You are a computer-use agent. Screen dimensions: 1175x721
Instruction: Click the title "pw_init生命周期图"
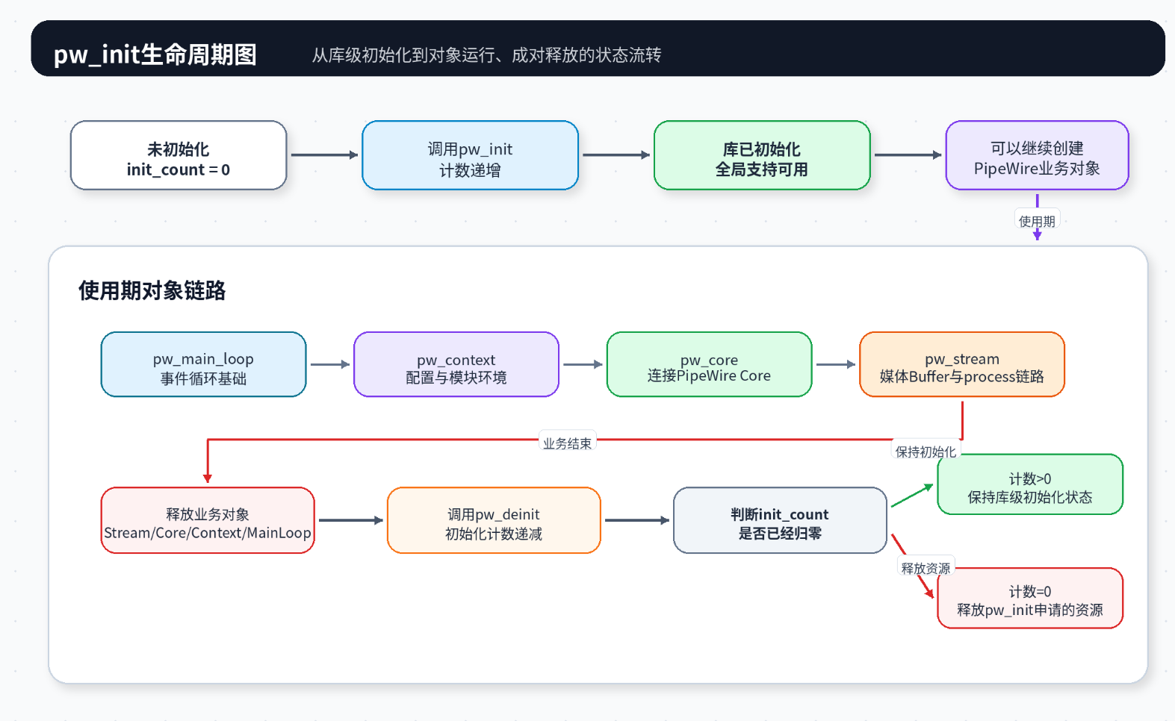click(155, 54)
